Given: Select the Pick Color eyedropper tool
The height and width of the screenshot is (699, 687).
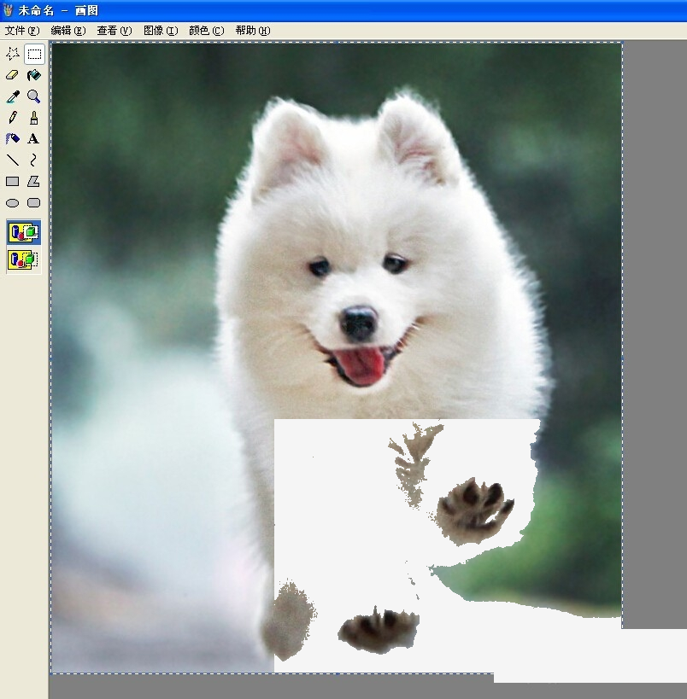Looking at the screenshot, I should pos(13,96).
